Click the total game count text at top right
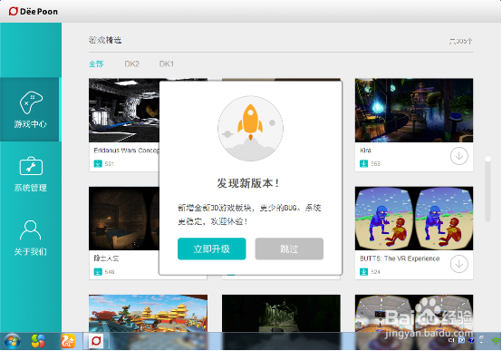The image size is (502, 351). point(460,41)
